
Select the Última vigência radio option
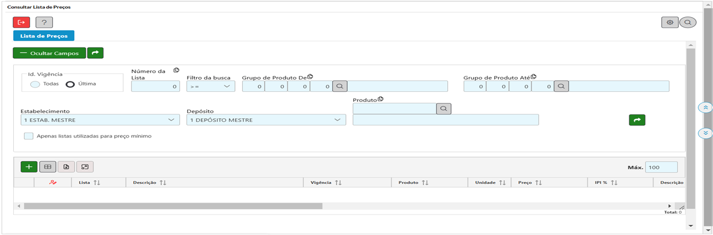point(70,84)
